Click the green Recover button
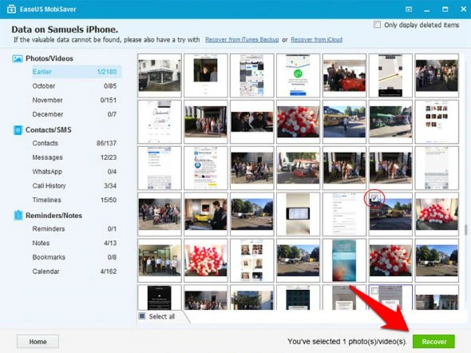The width and height of the screenshot is (471, 353). click(x=433, y=342)
